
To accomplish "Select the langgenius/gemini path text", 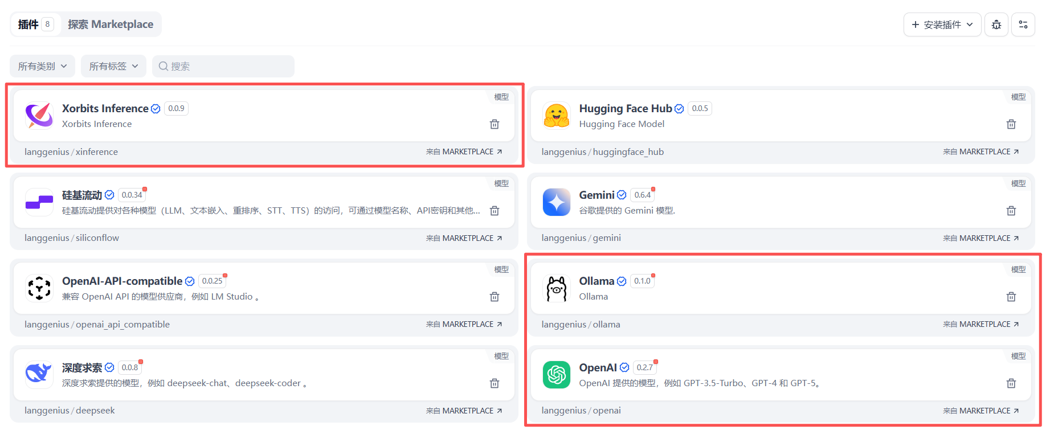I will click(x=581, y=238).
